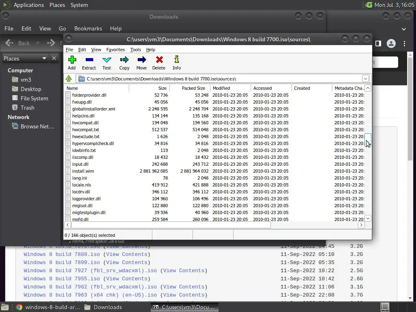The image size is (416, 312).
Task: Click the address path input field
Action: (x=219, y=78)
